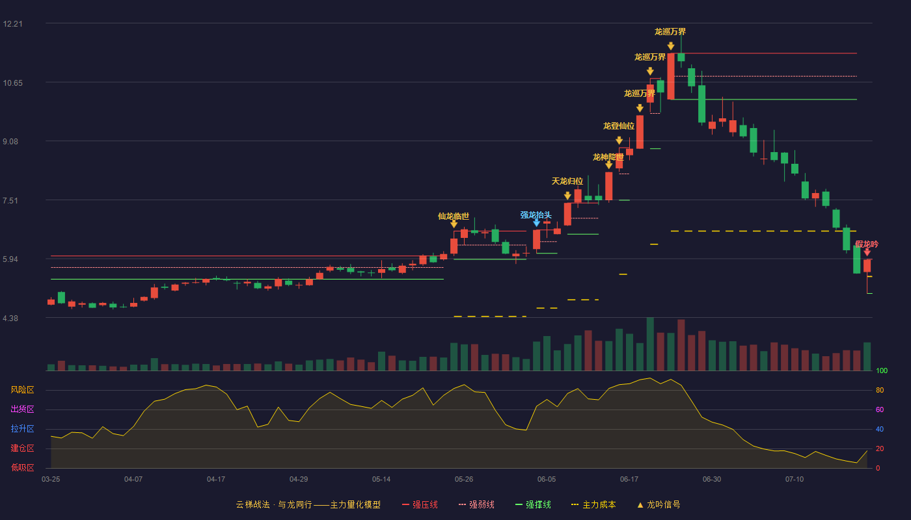
Task: Click the red 假龙吟 signal arrow
Action: click(867, 252)
